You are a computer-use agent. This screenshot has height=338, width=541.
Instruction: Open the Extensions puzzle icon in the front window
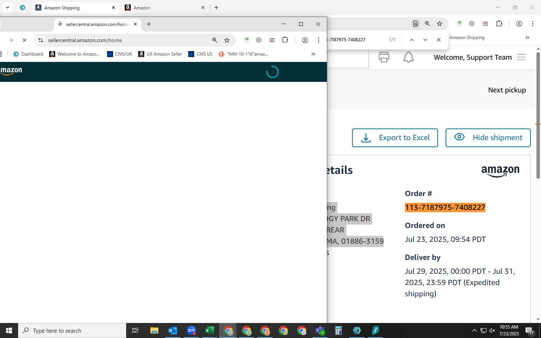[x=285, y=40]
